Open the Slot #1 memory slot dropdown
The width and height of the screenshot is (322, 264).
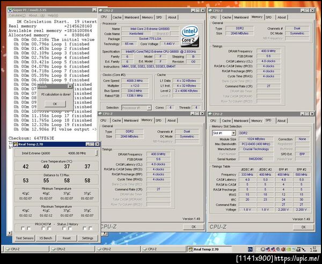pos(233,133)
